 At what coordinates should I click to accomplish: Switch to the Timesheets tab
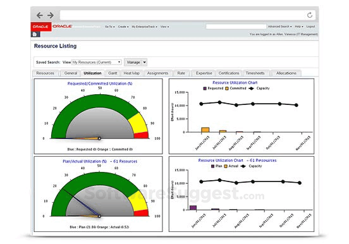255,73
